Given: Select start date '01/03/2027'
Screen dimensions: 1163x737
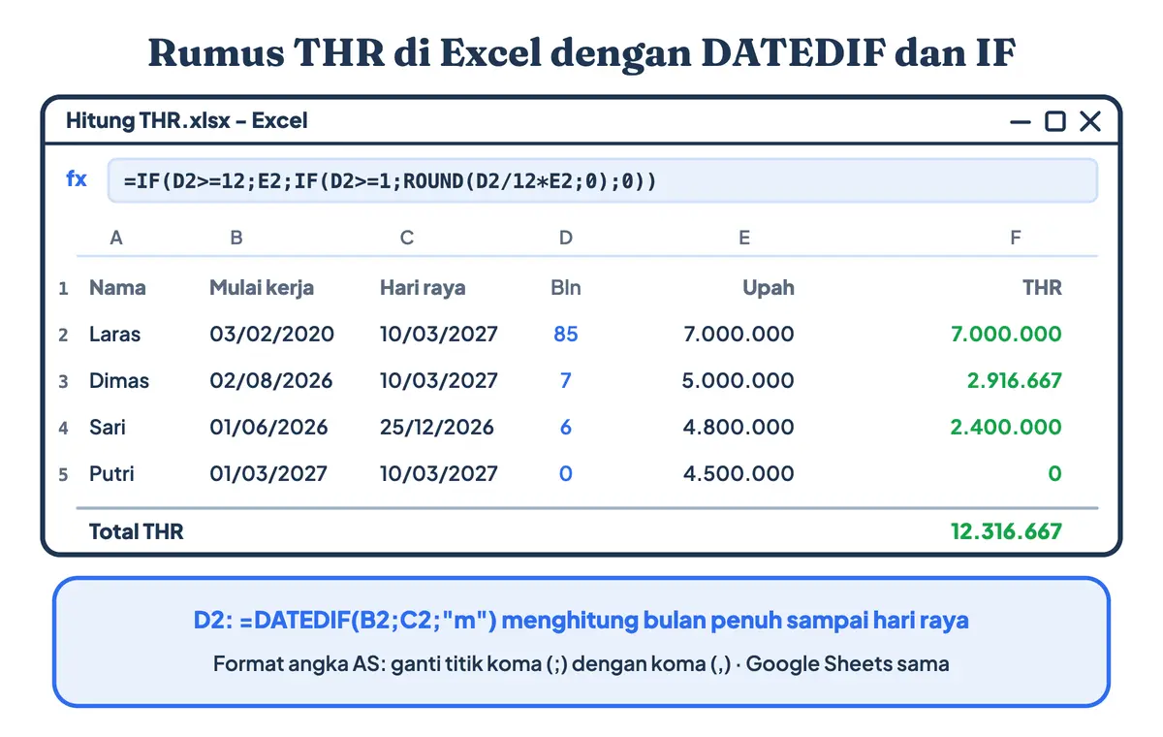Looking at the screenshot, I should point(268,474).
